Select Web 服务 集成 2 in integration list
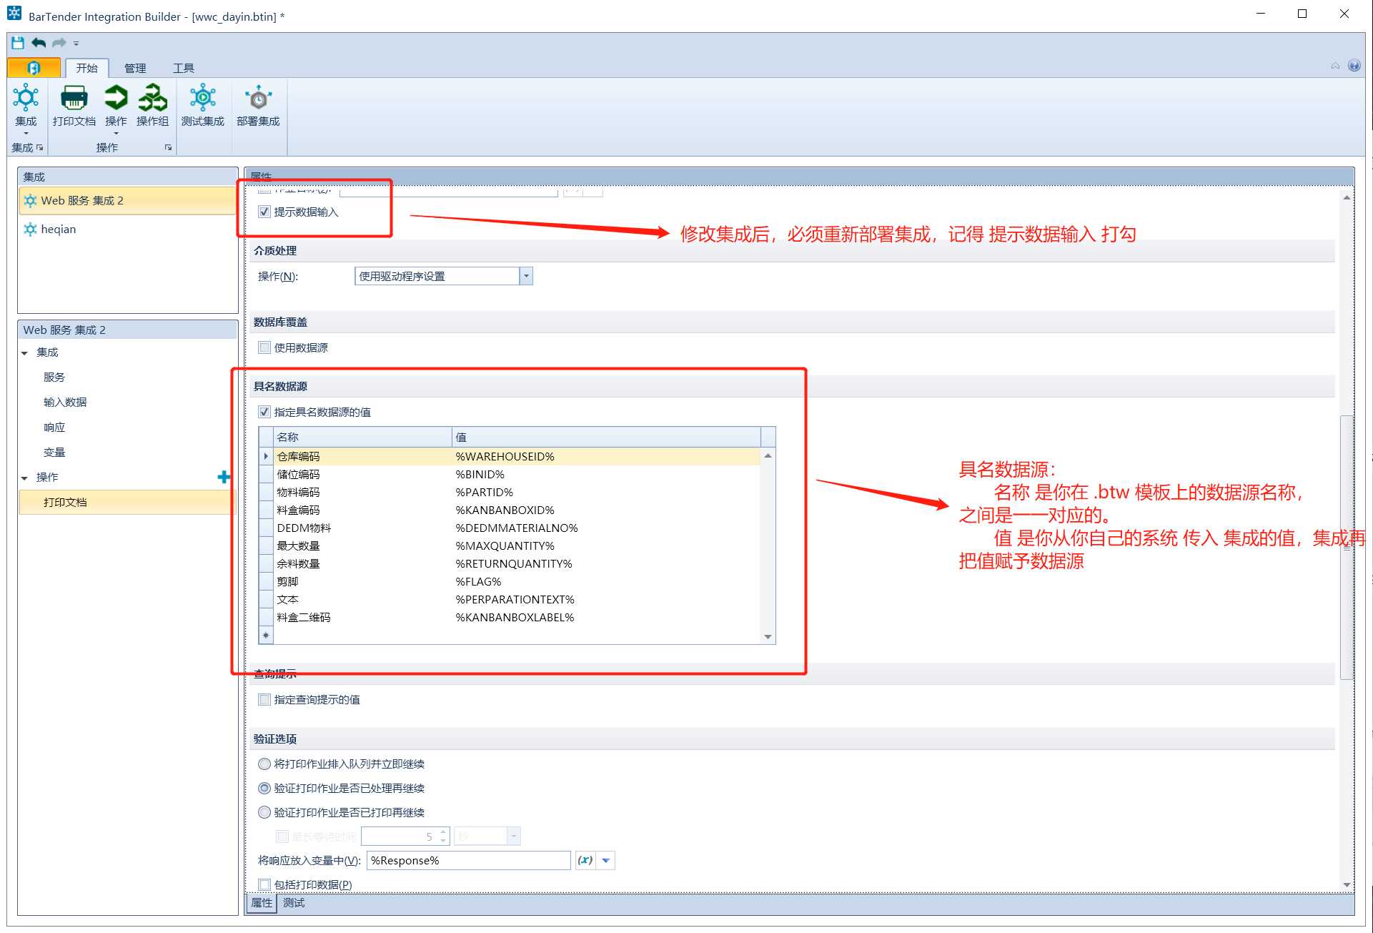 tap(128, 200)
